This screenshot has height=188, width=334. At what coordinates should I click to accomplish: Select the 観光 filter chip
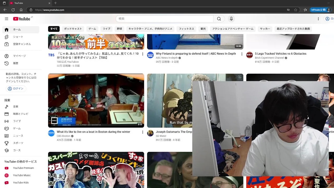203,29
